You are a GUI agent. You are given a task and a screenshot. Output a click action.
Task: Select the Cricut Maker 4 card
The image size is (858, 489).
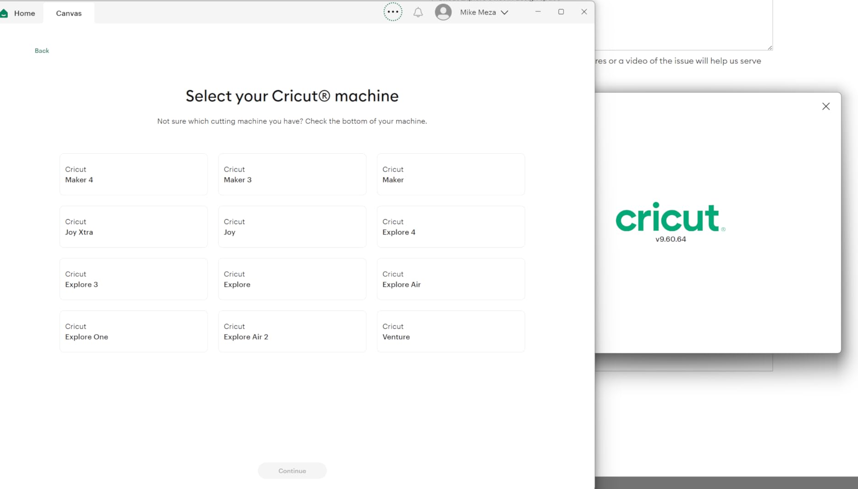pyautogui.click(x=133, y=174)
